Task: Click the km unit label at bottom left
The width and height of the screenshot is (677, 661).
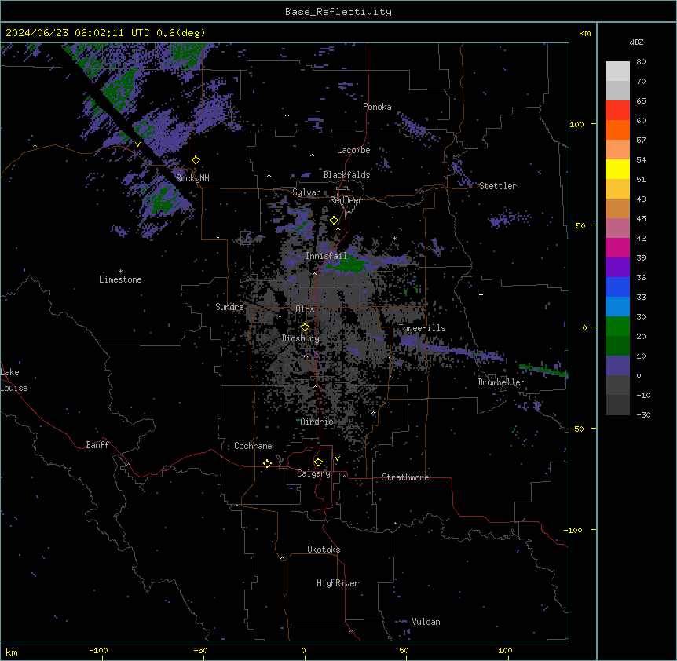Action: [12, 652]
